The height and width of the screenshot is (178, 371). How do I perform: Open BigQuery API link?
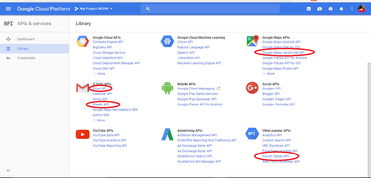(x=102, y=47)
